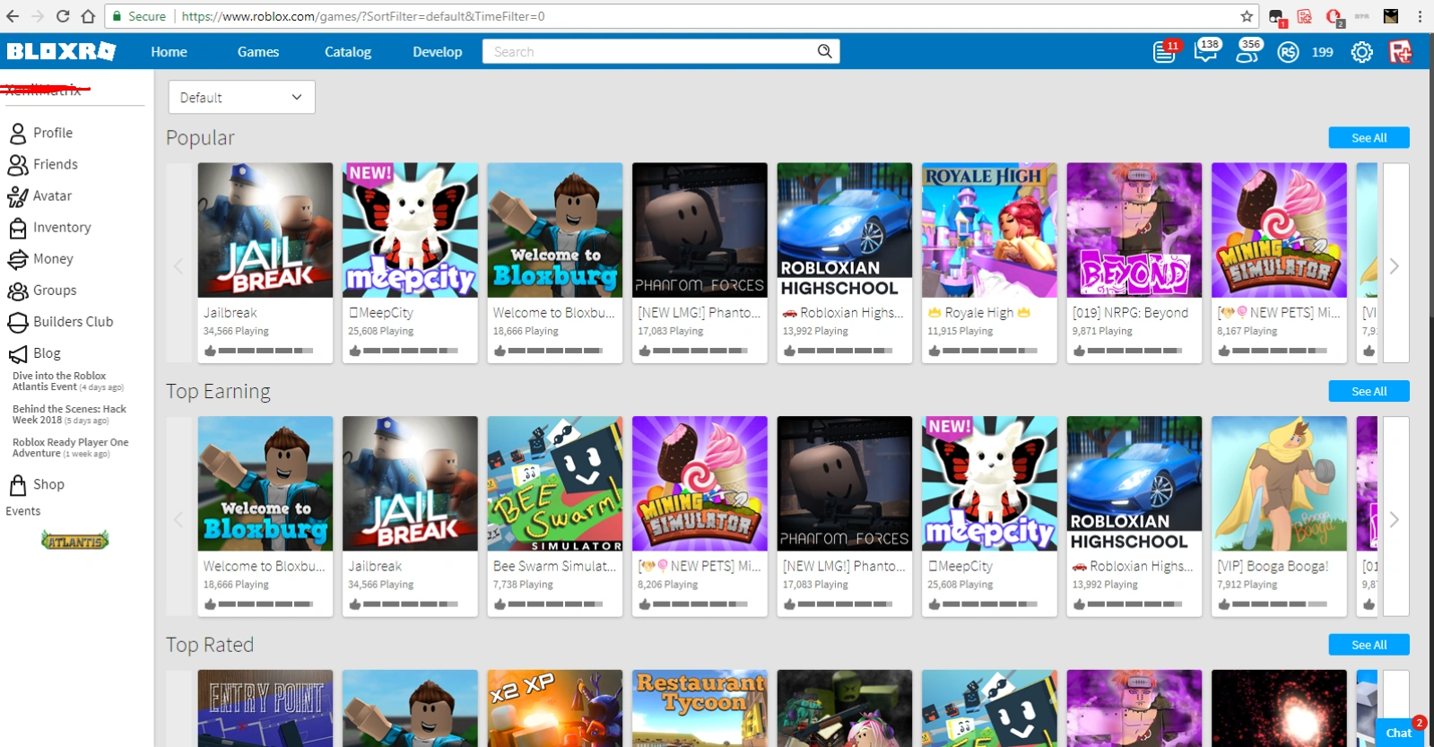1434x747 pixels.
Task: Open Booga Booga thumbnail in Top Earning
Action: [1279, 483]
